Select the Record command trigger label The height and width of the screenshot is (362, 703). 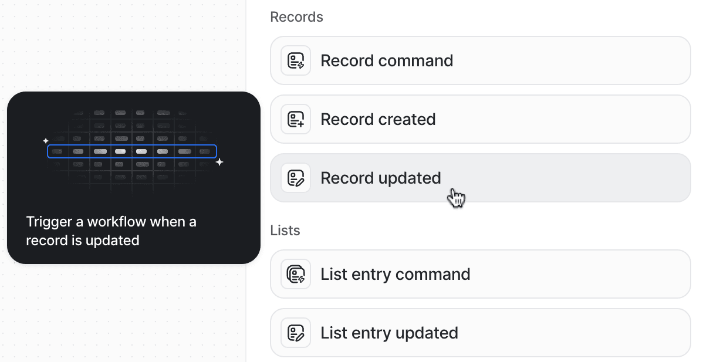pos(387,60)
